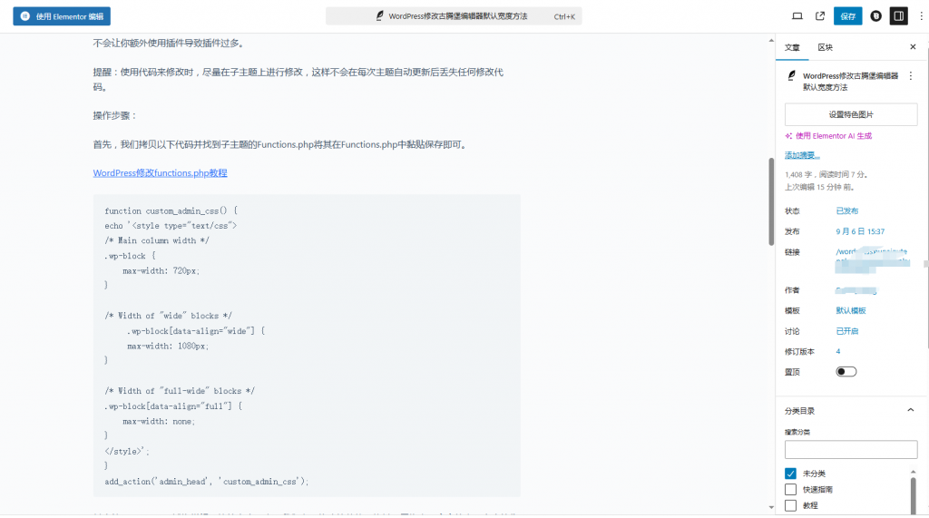Viewport: 929px width, 518px height.
Task: Switch to the 文章 tab
Action: tap(792, 47)
